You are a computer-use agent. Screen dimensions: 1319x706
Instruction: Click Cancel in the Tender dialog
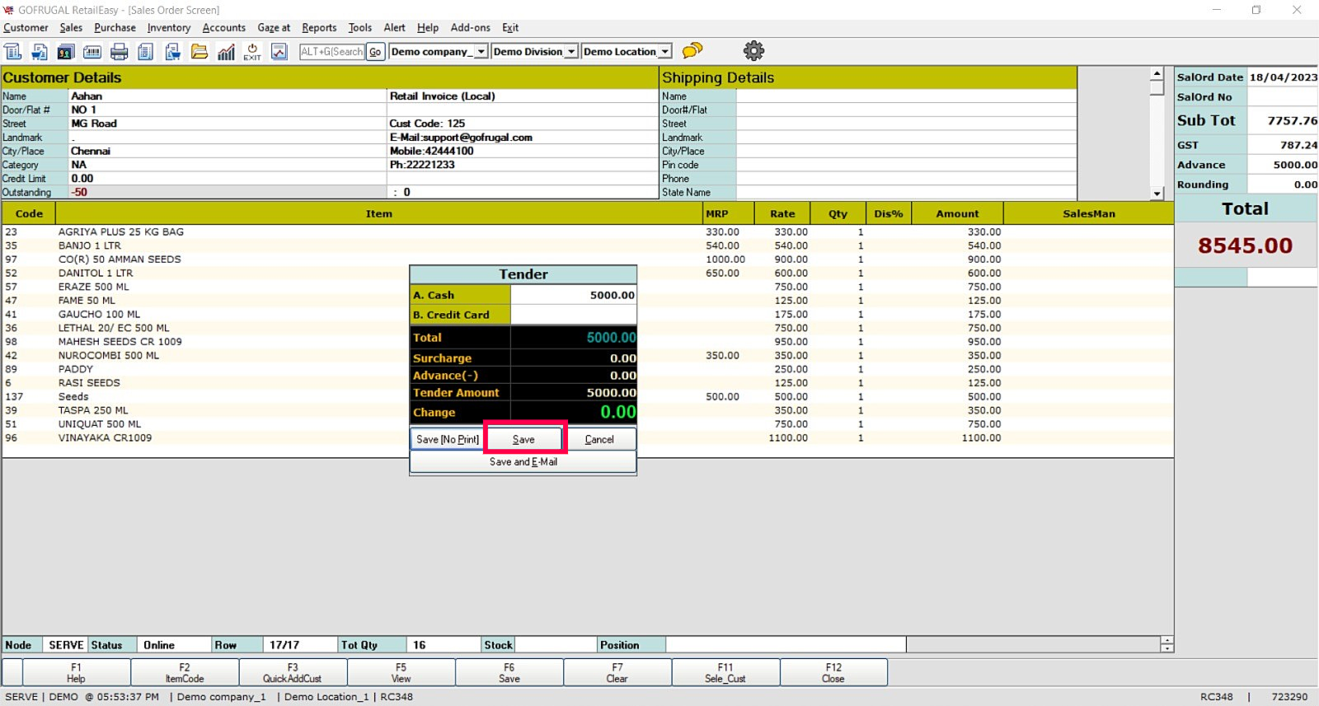[x=599, y=439]
